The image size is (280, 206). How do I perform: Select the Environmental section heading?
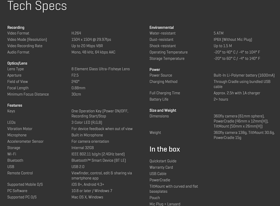point(162,28)
